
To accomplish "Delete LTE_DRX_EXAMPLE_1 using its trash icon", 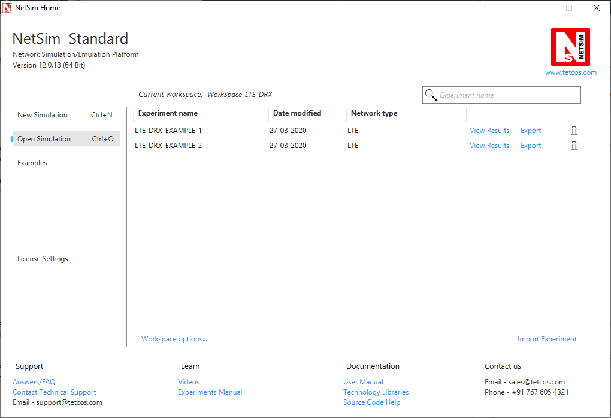I will (x=574, y=131).
